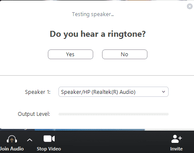194x153 pixels.
Task: Answer No to the ringtone question
Action: pyautogui.click(x=125, y=54)
